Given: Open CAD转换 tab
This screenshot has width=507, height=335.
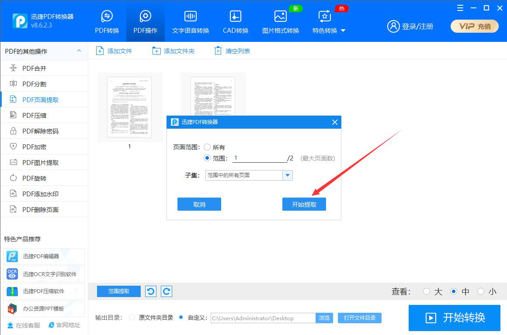Looking at the screenshot, I should pyautogui.click(x=236, y=22).
